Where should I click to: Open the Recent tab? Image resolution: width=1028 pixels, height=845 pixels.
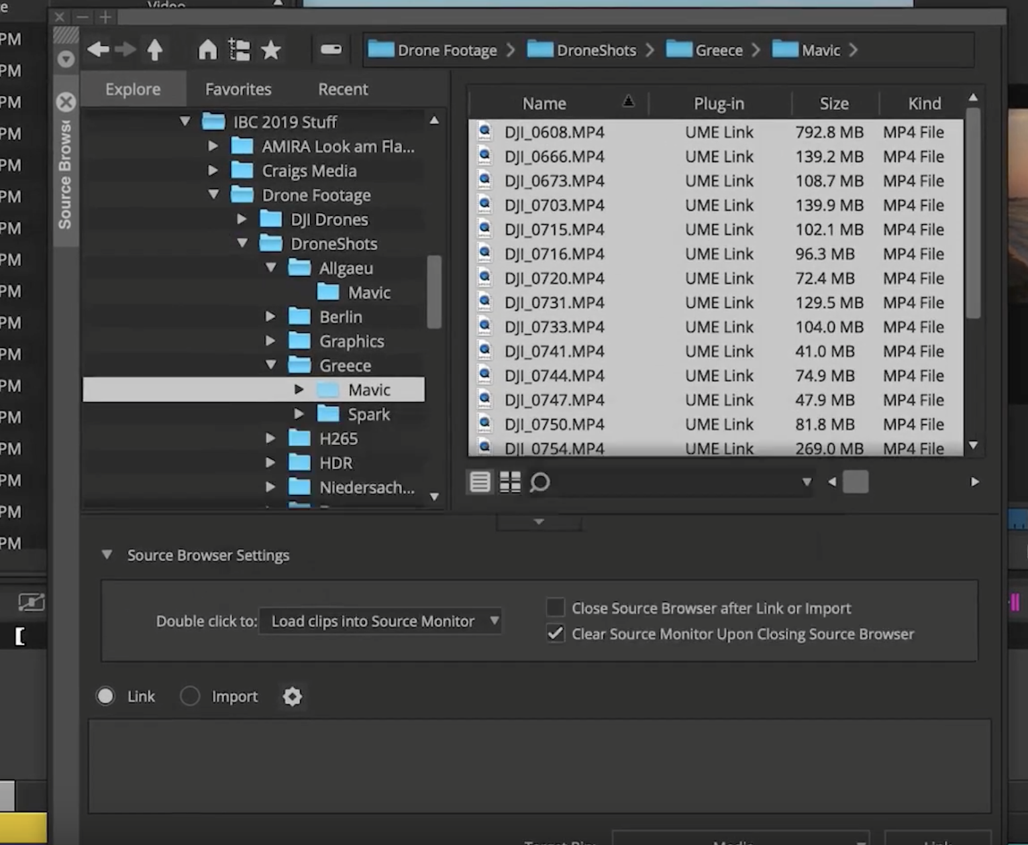[x=343, y=89]
